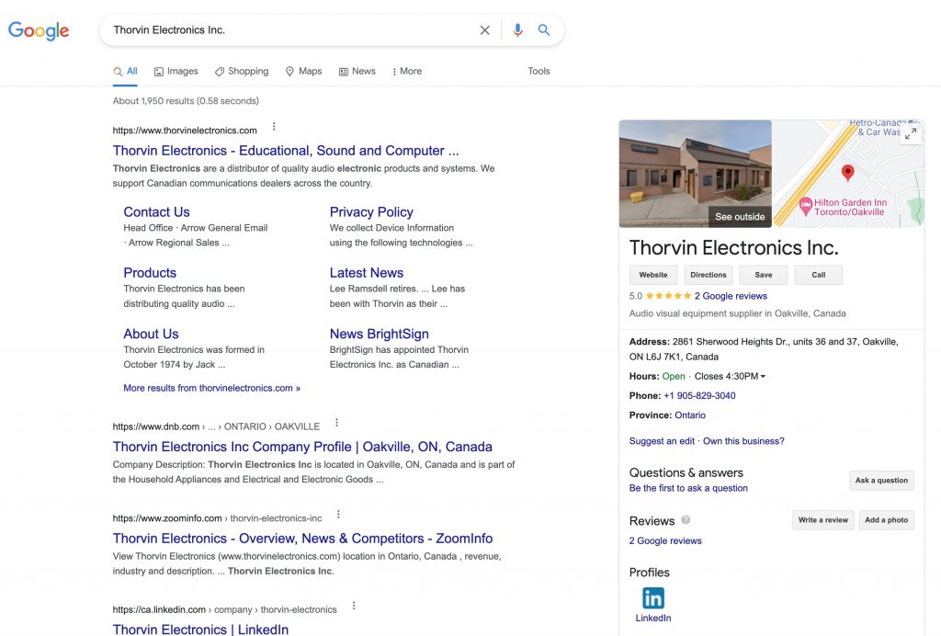This screenshot has width=941, height=636.
Task: Open the News BrightSign sitelink
Action: 380,334
